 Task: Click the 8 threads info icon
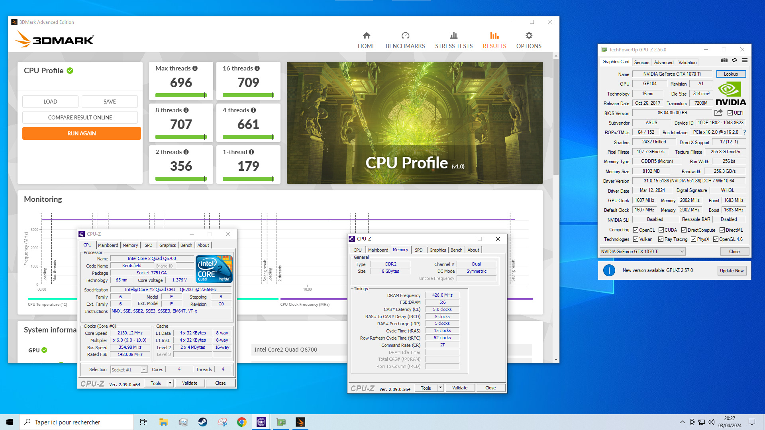click(x=186, y=110)
